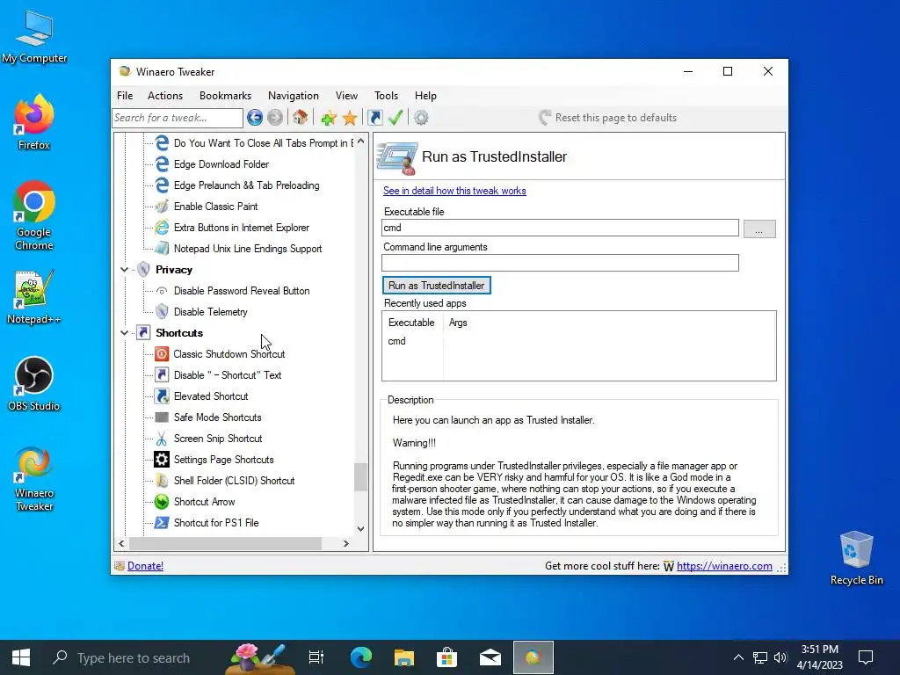Viewport: 900px width, 675px height.
Task: Select Settings Page Shortcuts gear icon
Action: (162, 459)
